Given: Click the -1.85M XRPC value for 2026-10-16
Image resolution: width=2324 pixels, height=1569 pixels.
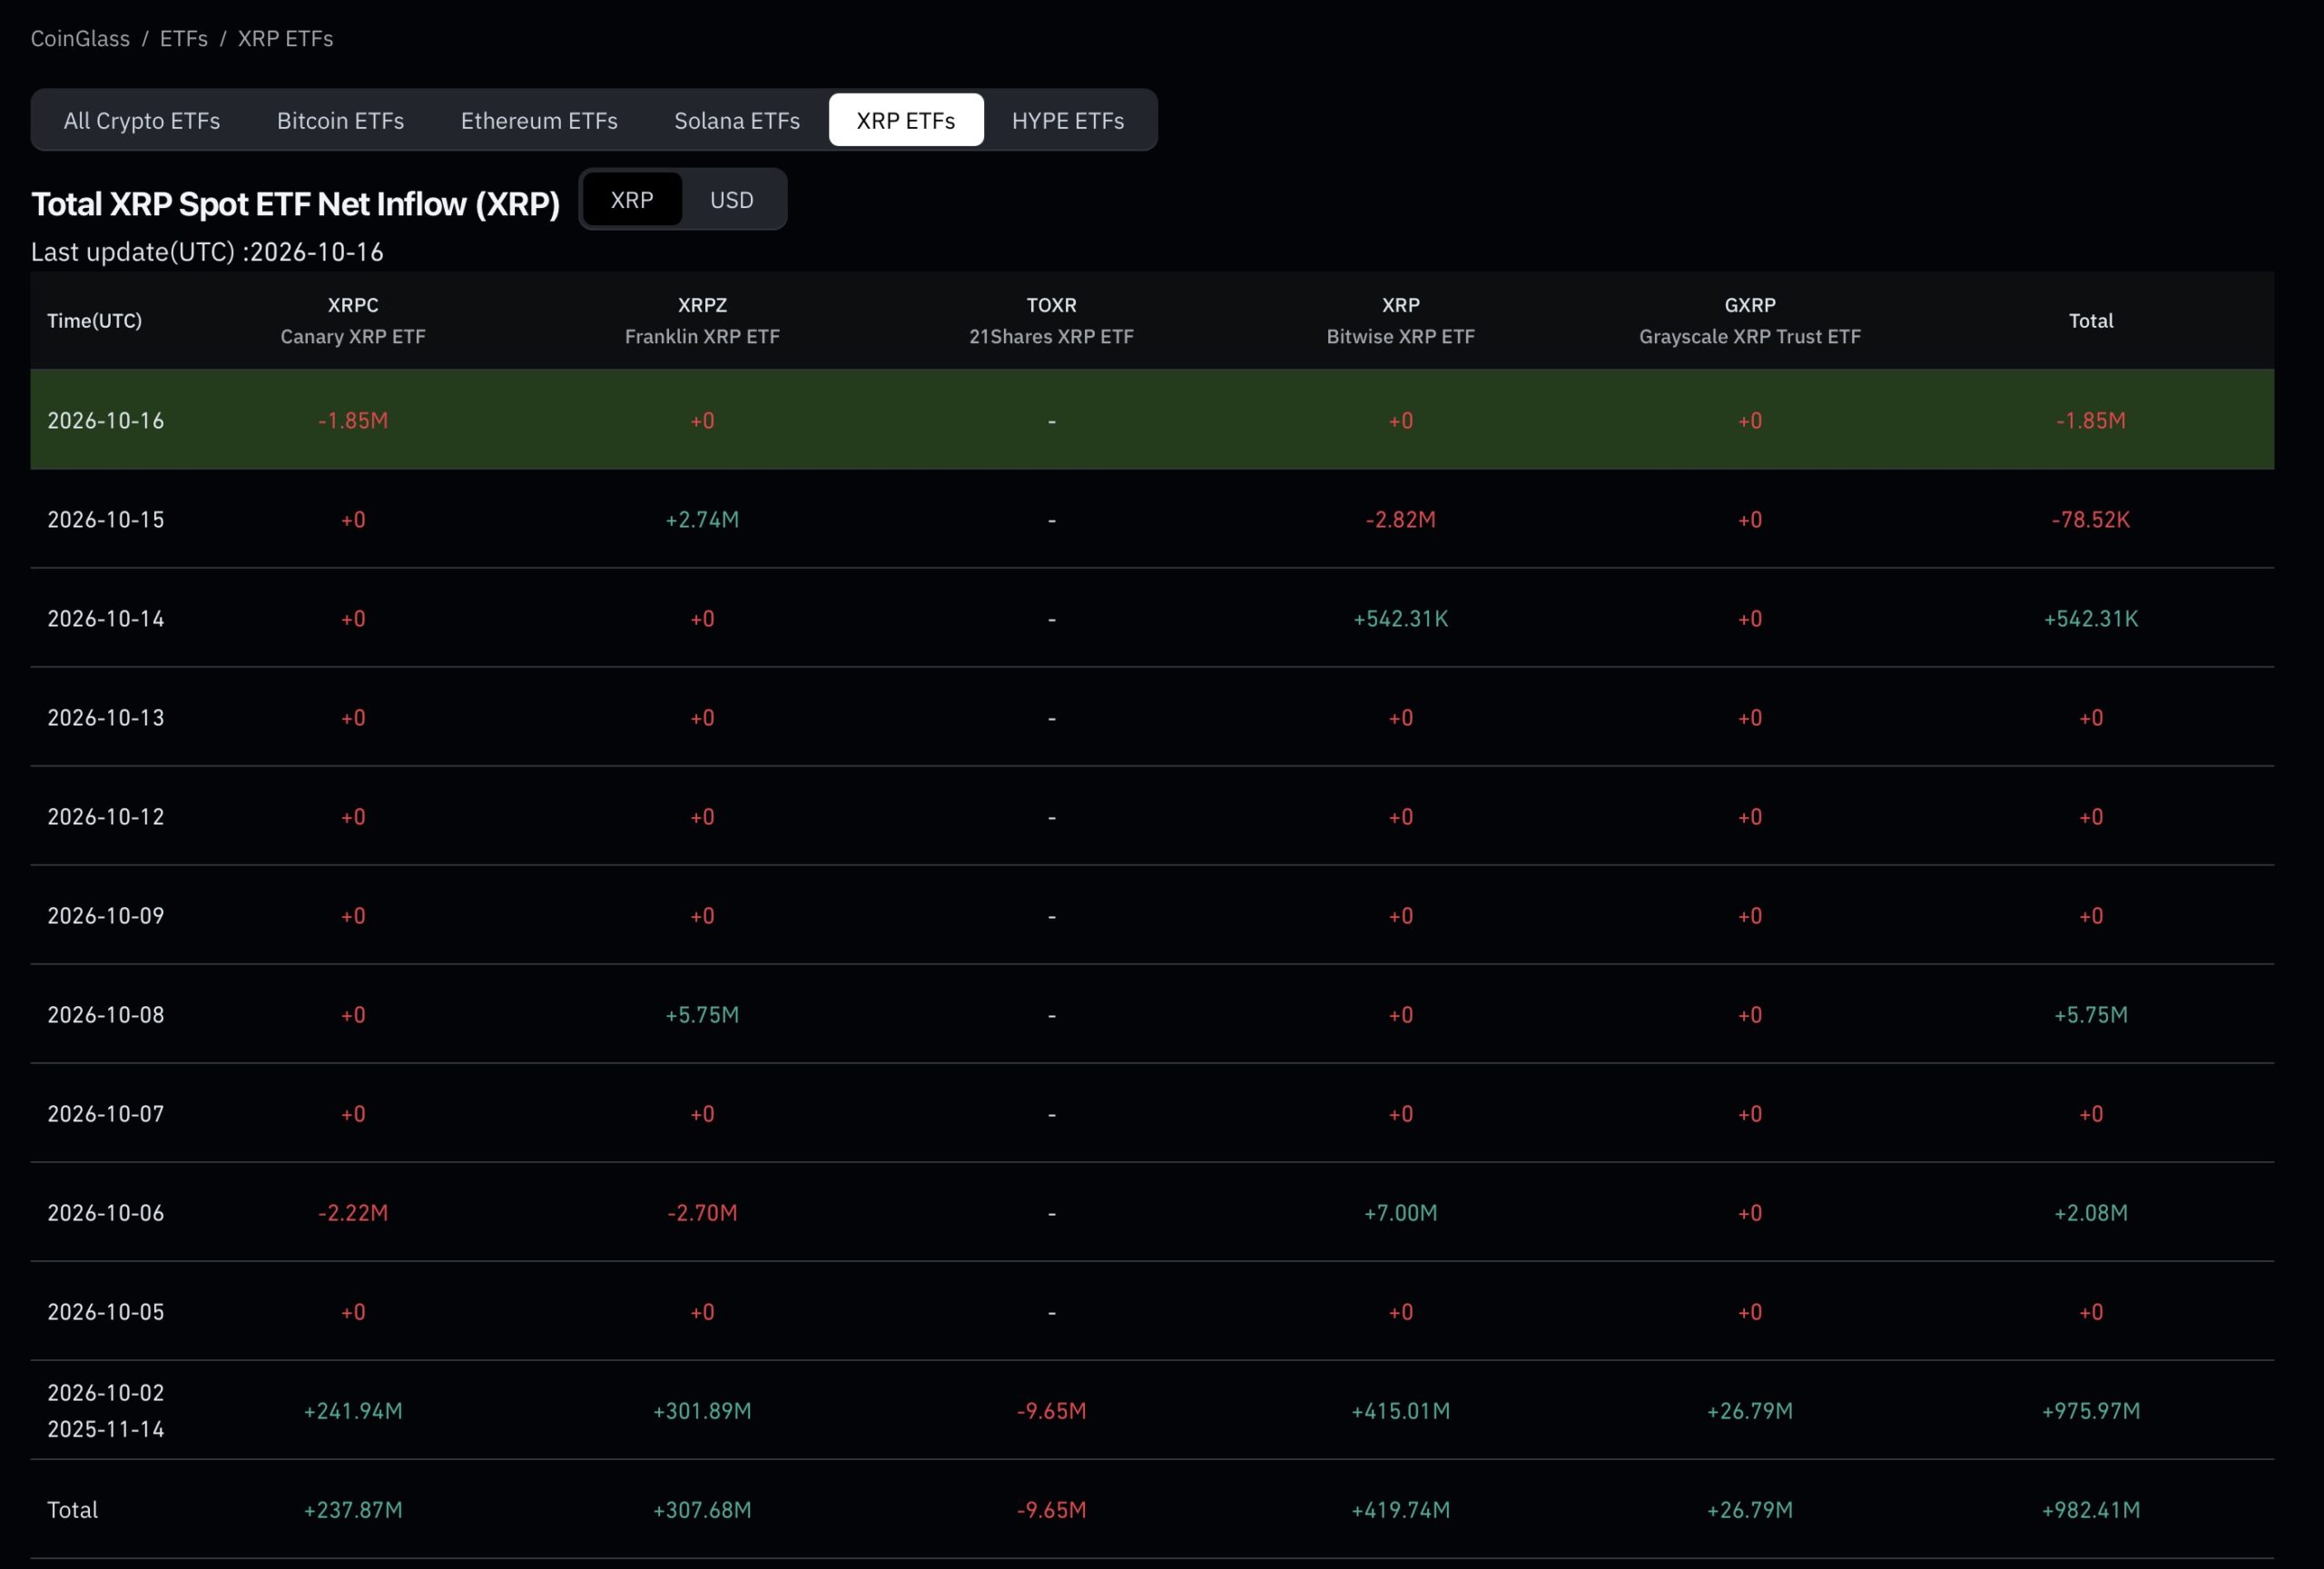Looking at the screenshot, I should point(353,420).
